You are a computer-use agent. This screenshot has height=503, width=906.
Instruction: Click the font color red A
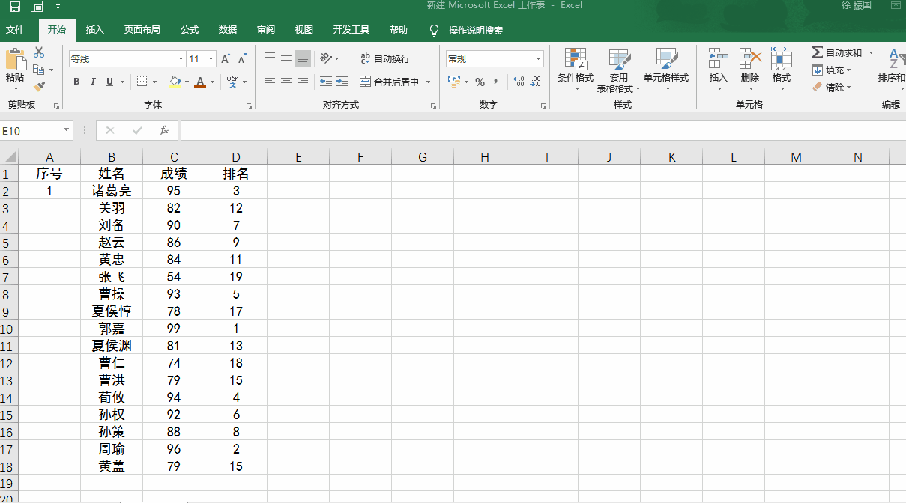click(x=199, y=82)
